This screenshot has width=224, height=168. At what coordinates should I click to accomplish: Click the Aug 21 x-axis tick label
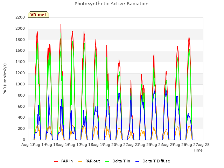coord(121,145)
